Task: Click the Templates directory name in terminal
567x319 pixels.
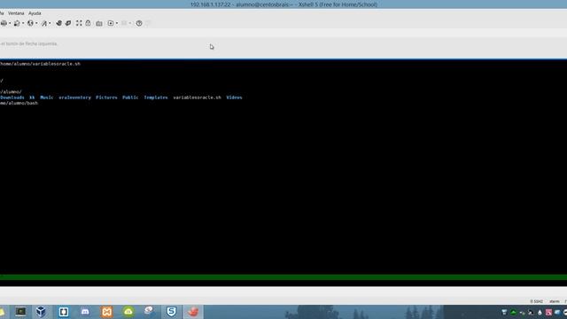Action: click(156, 97)
